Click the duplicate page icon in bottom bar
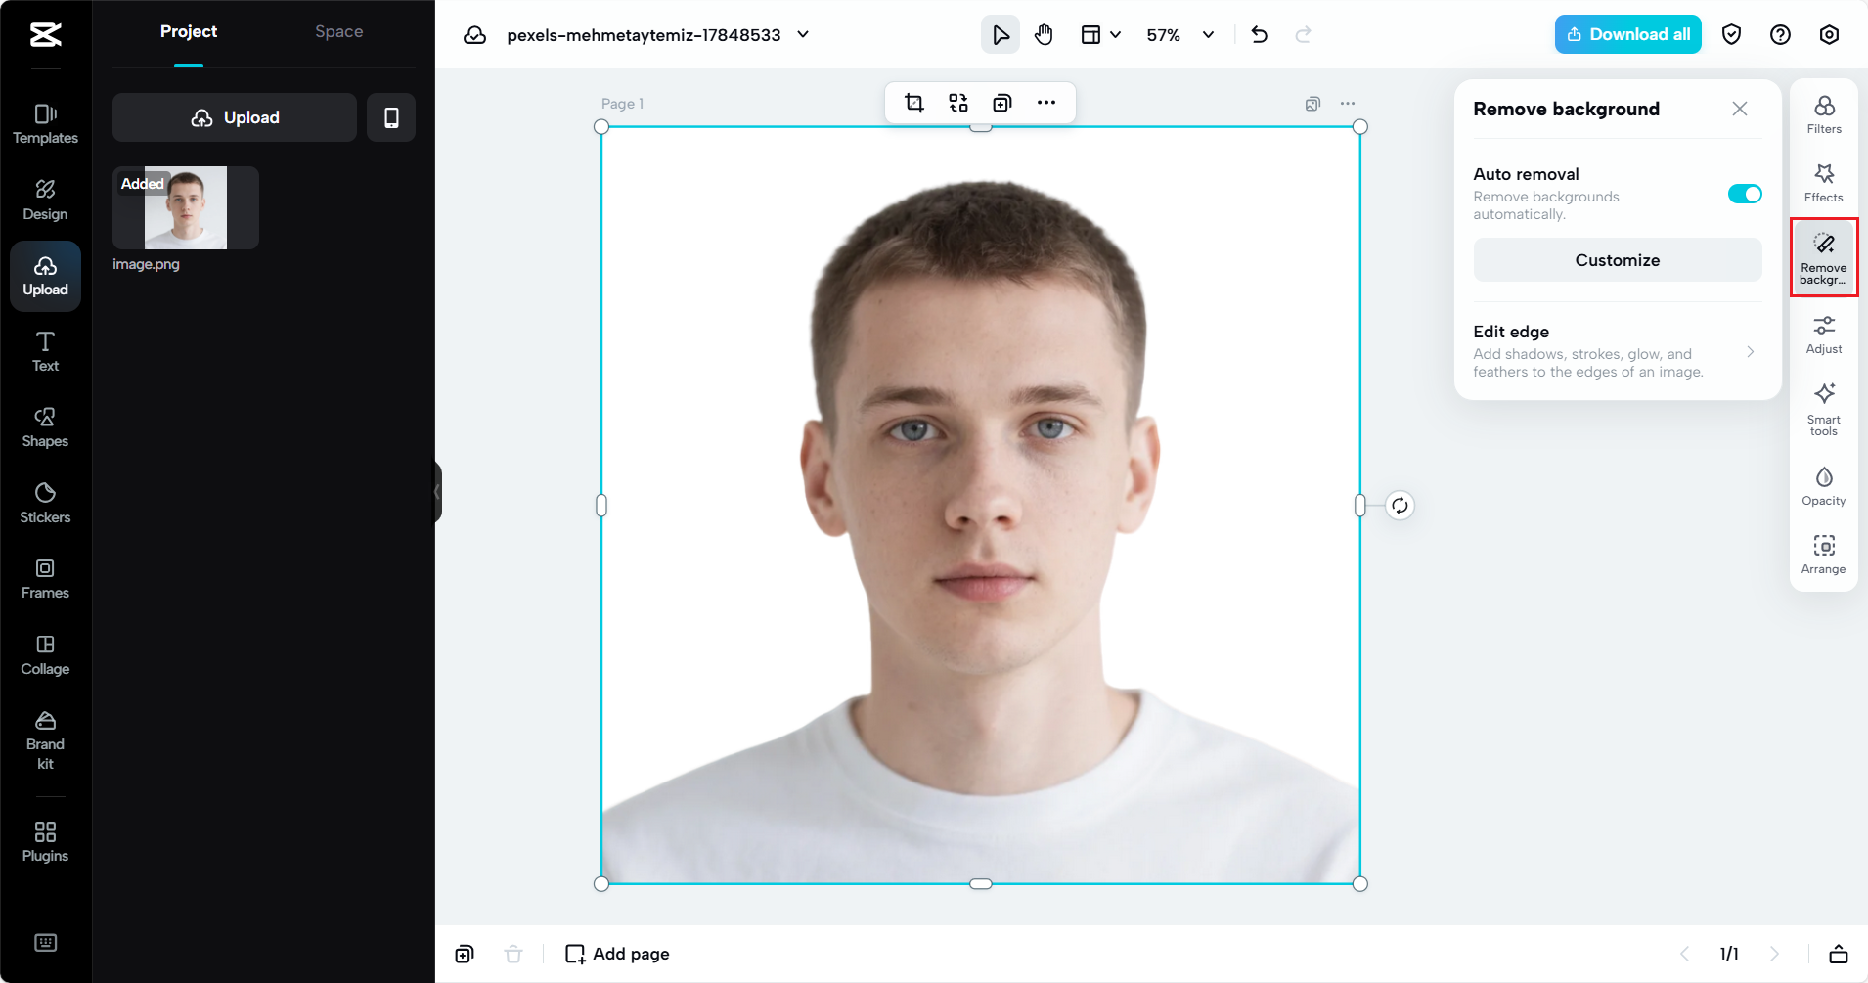This screenshot has height=983, width=1868. tap(465, 954)
